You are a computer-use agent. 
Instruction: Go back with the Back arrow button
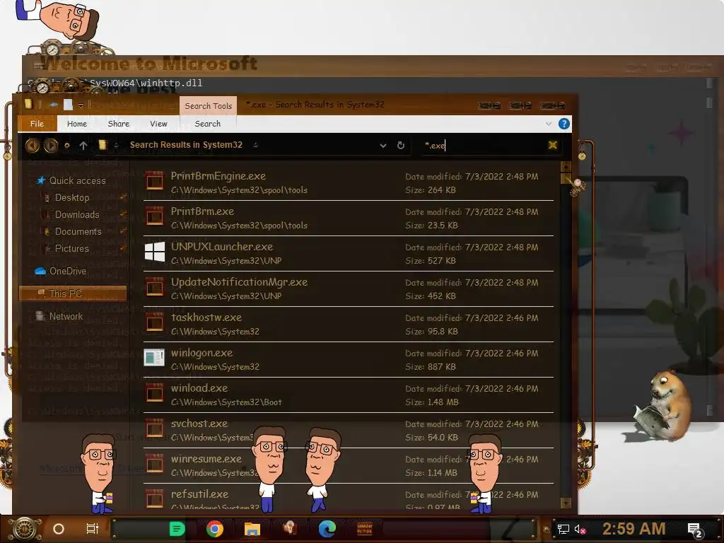[32, 146]
